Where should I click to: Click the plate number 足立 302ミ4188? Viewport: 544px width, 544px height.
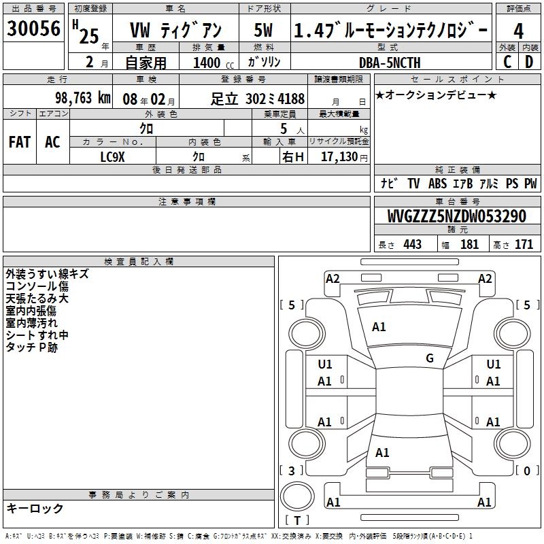(258, 99)
